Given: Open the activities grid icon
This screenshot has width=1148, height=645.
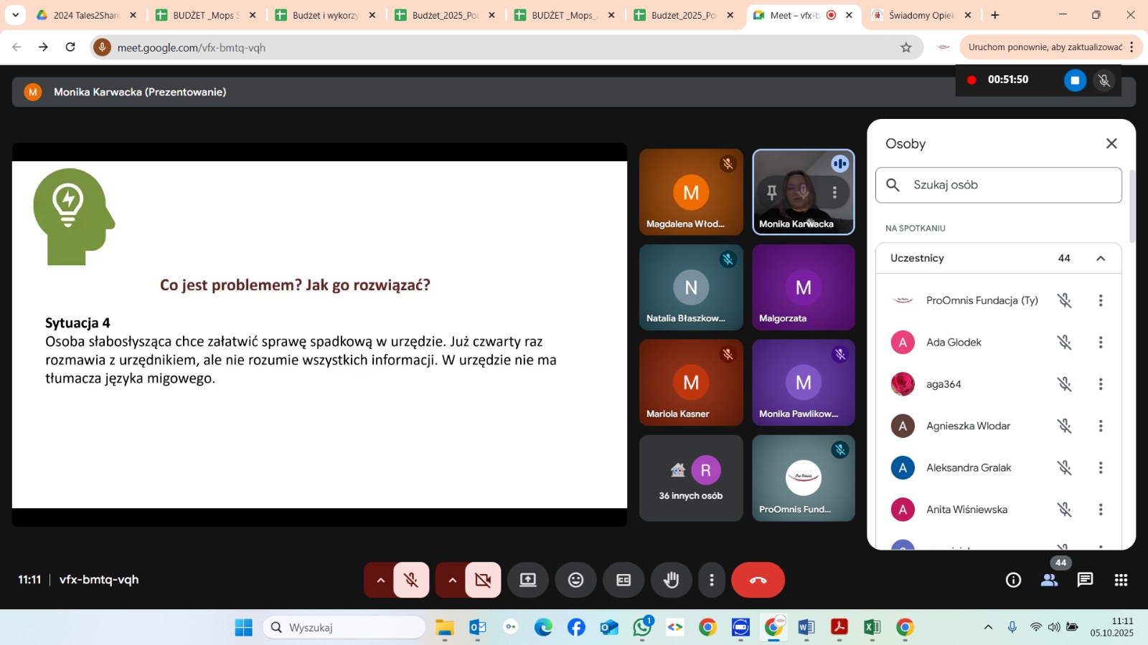Looking at the screenshot, I should (1121, 580).
